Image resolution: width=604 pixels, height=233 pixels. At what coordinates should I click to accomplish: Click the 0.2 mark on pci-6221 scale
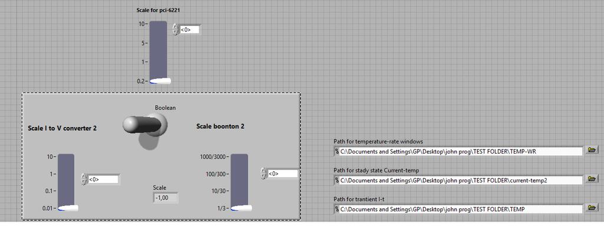141,81
